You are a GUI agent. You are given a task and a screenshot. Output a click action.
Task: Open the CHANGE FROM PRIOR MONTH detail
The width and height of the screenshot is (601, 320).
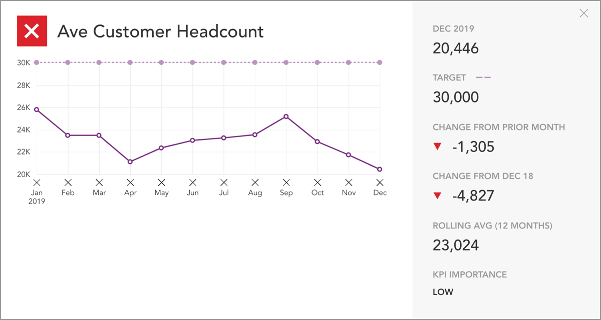(x=499, y=127)
